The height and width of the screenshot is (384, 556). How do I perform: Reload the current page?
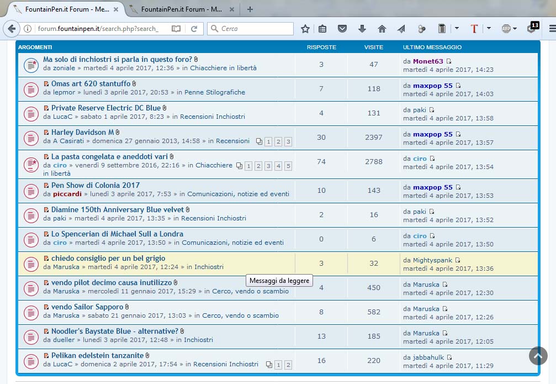tap(194, 29)
